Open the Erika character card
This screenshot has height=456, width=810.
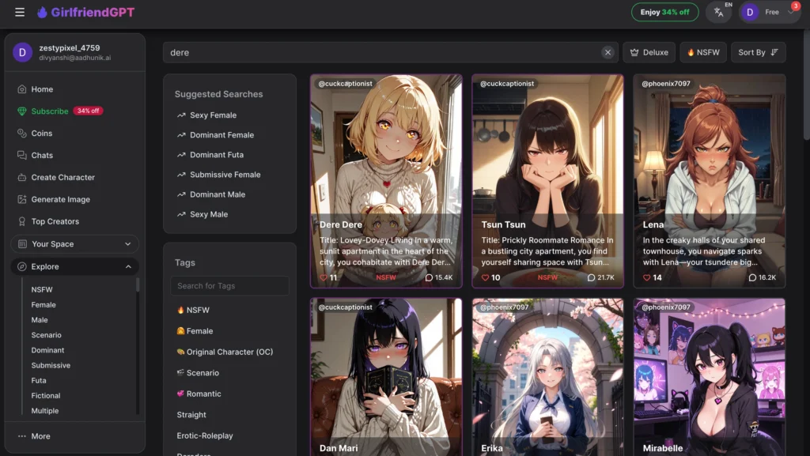tap(547, 377)
